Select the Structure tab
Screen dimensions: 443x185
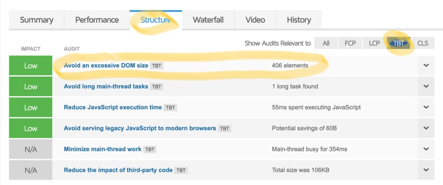(x=156, y=20)
